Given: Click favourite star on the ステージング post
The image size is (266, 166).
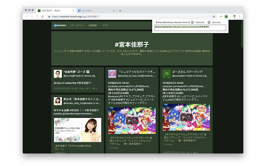Looking at the screenshot, I should (196, 152).
